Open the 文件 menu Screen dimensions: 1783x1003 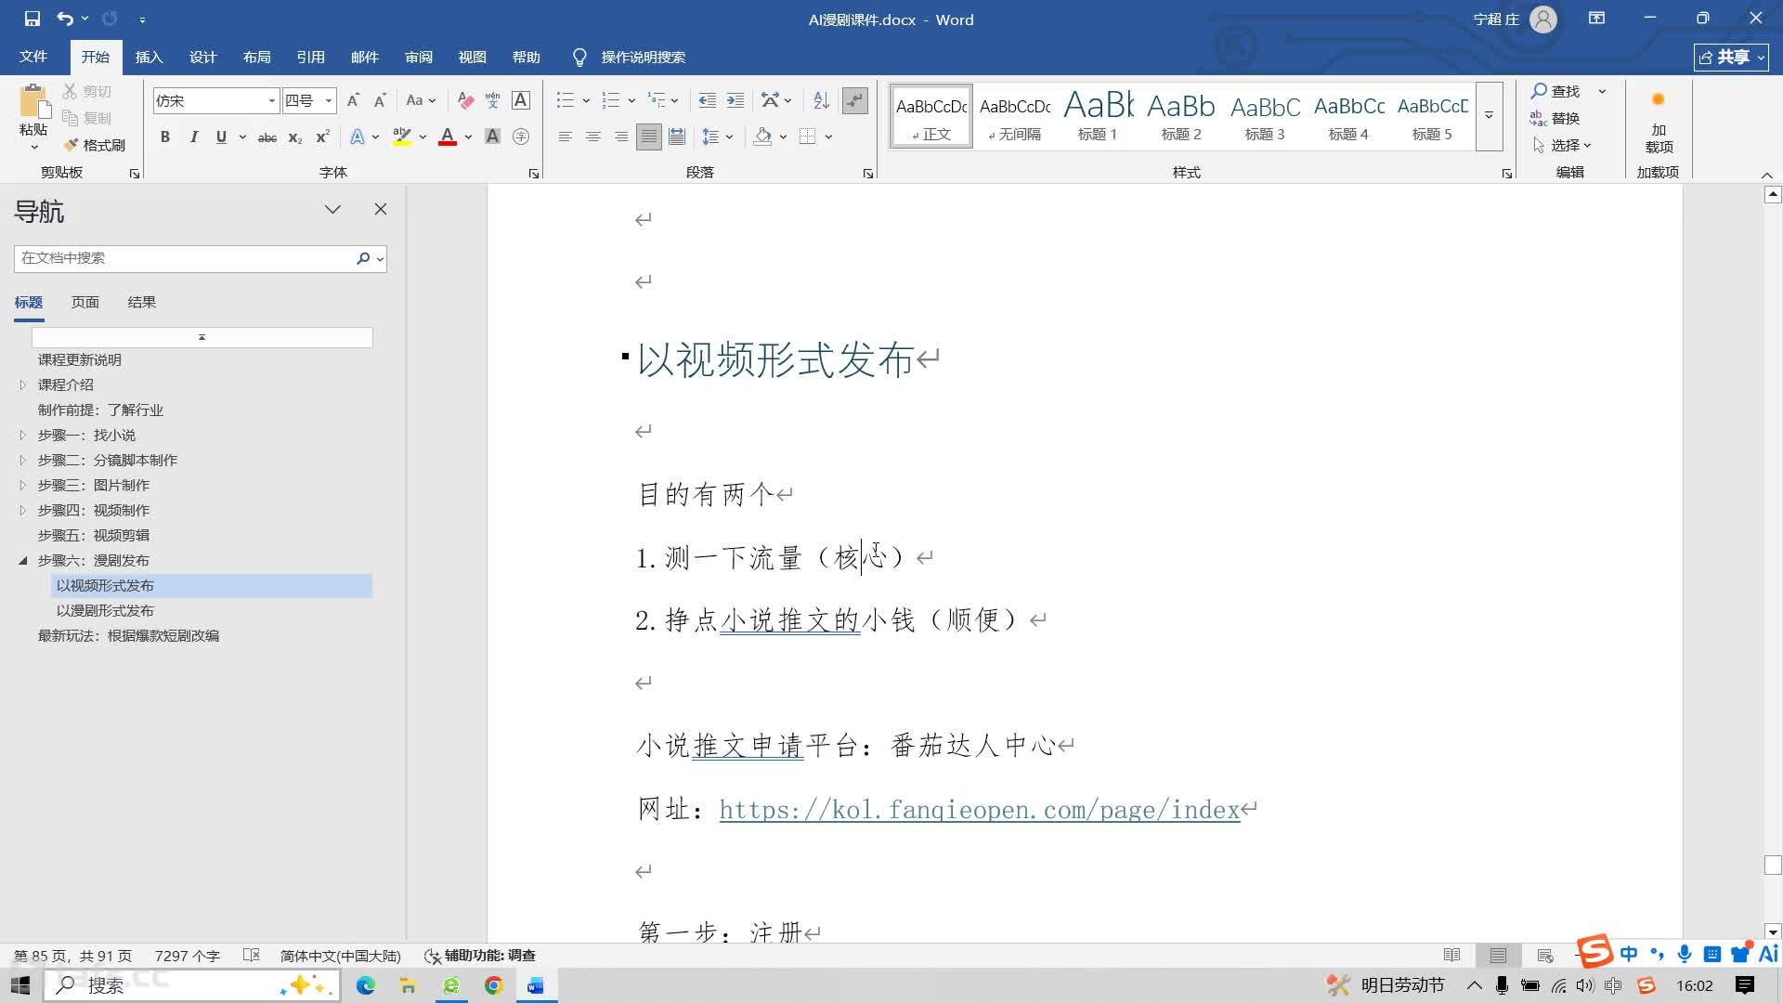(x=33, y=57)
